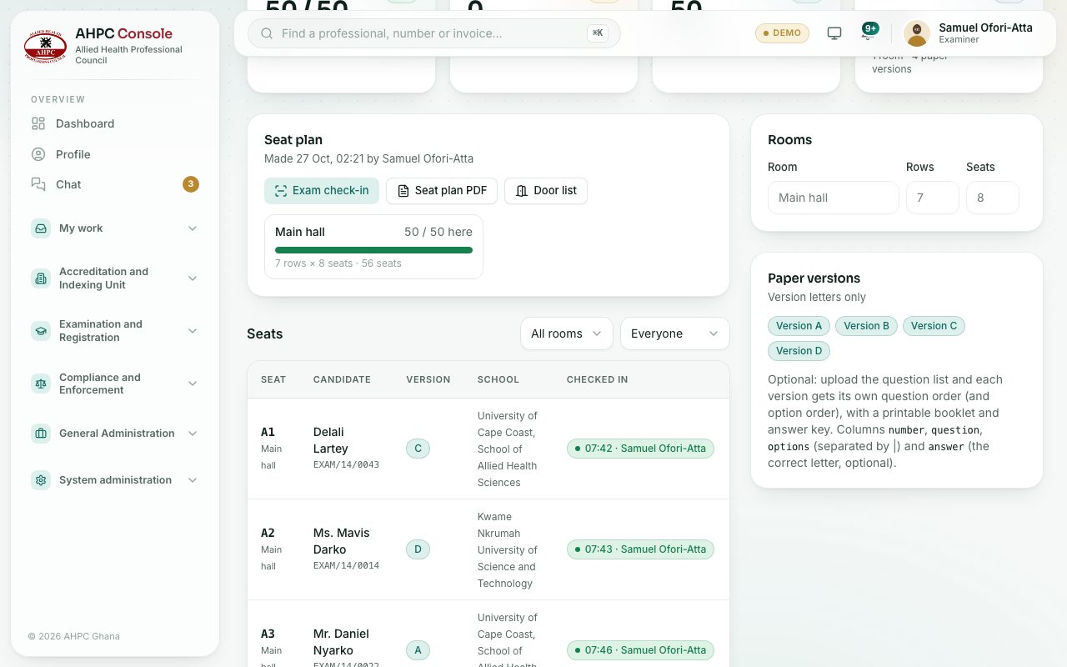Click the General Administration briefcase icon
Screen dimensions: 1067x667
tap(41, 434)
